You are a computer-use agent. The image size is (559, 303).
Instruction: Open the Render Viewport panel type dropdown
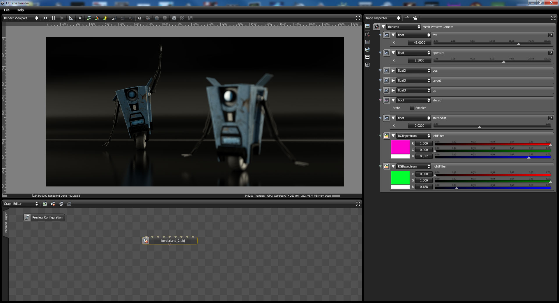tap(21, 18)
